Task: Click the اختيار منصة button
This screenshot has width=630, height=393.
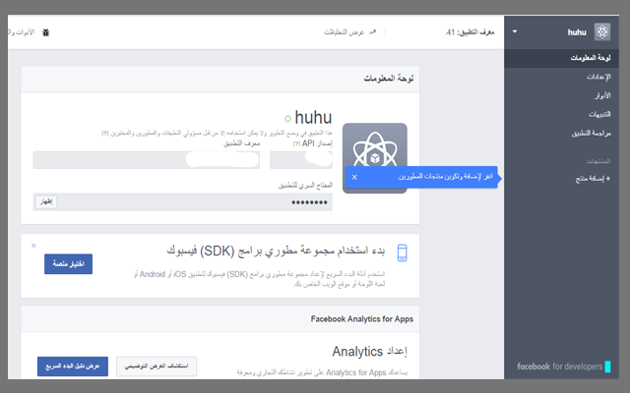Action: 68,264
